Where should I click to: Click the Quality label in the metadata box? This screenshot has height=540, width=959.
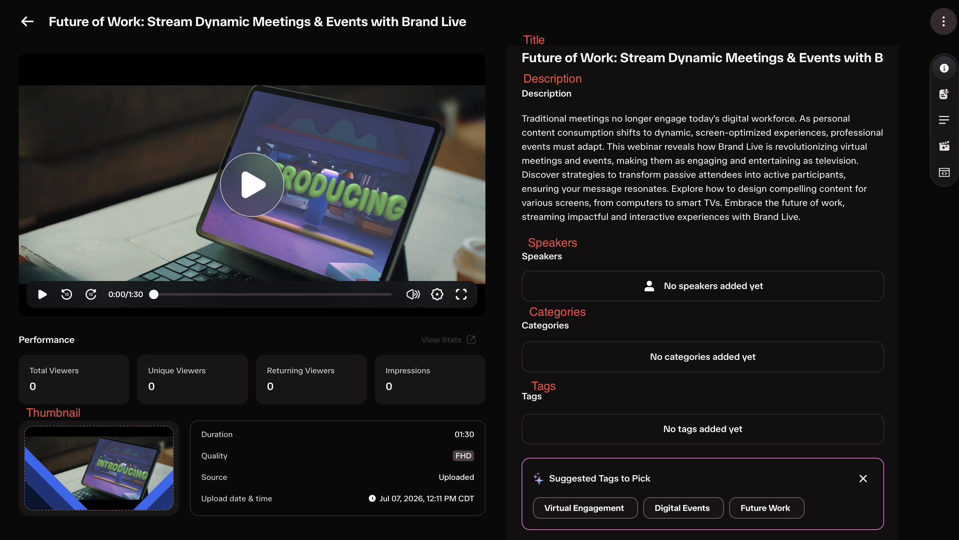(x=214, y=456)
